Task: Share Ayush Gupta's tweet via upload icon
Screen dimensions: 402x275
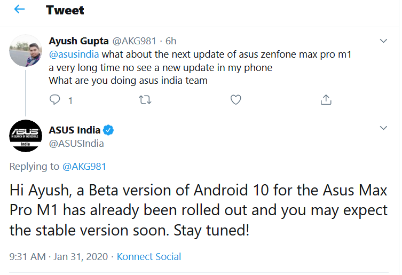Action: (x=326, y=100)
